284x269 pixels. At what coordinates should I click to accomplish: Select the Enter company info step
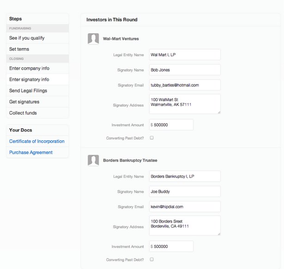coord(29,68)
